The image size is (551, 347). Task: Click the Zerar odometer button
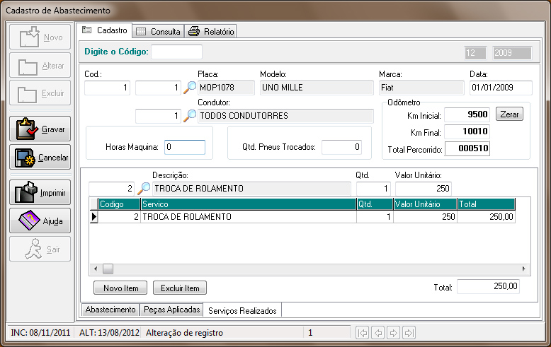click(509, 114)
